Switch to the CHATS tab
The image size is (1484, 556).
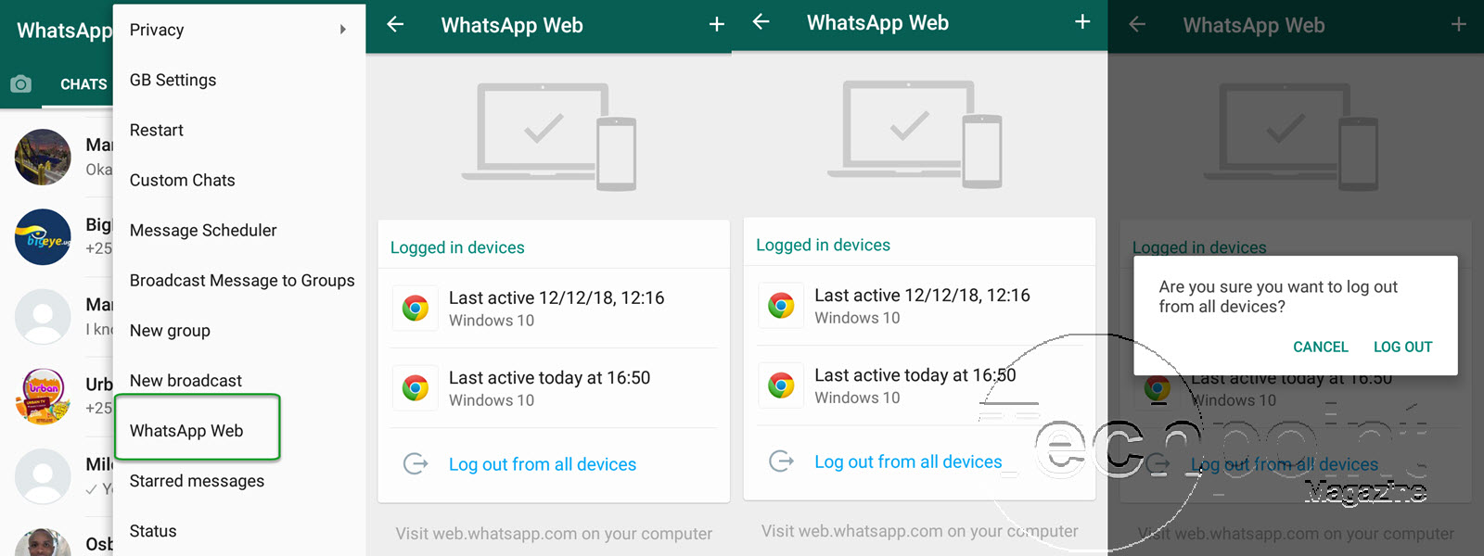point(83,84)
